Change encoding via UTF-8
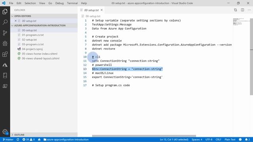This screenshot has width=253, height=142. 209,140
